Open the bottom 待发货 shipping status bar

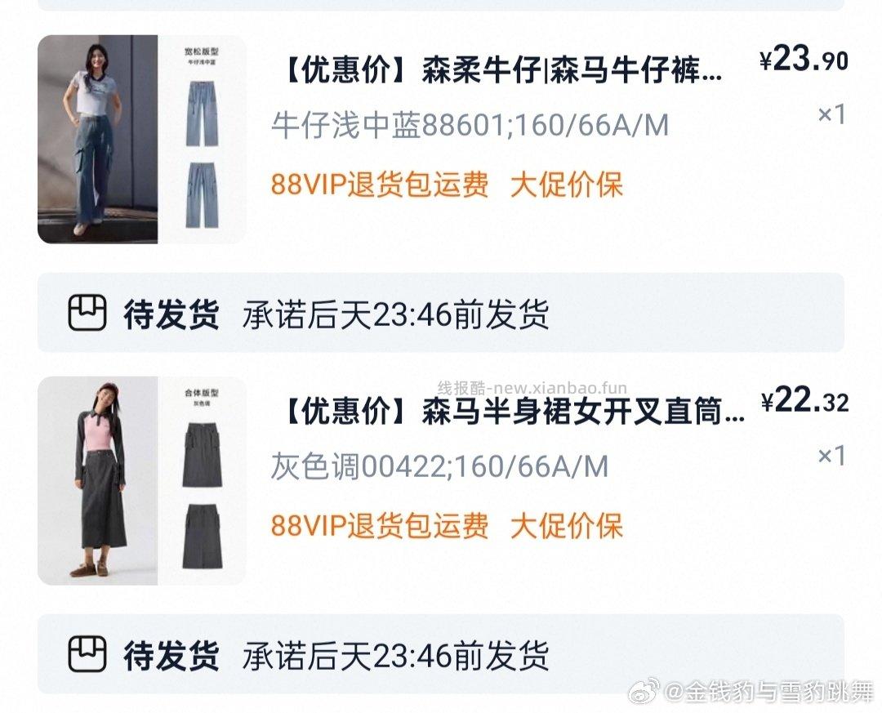(441, 654)
